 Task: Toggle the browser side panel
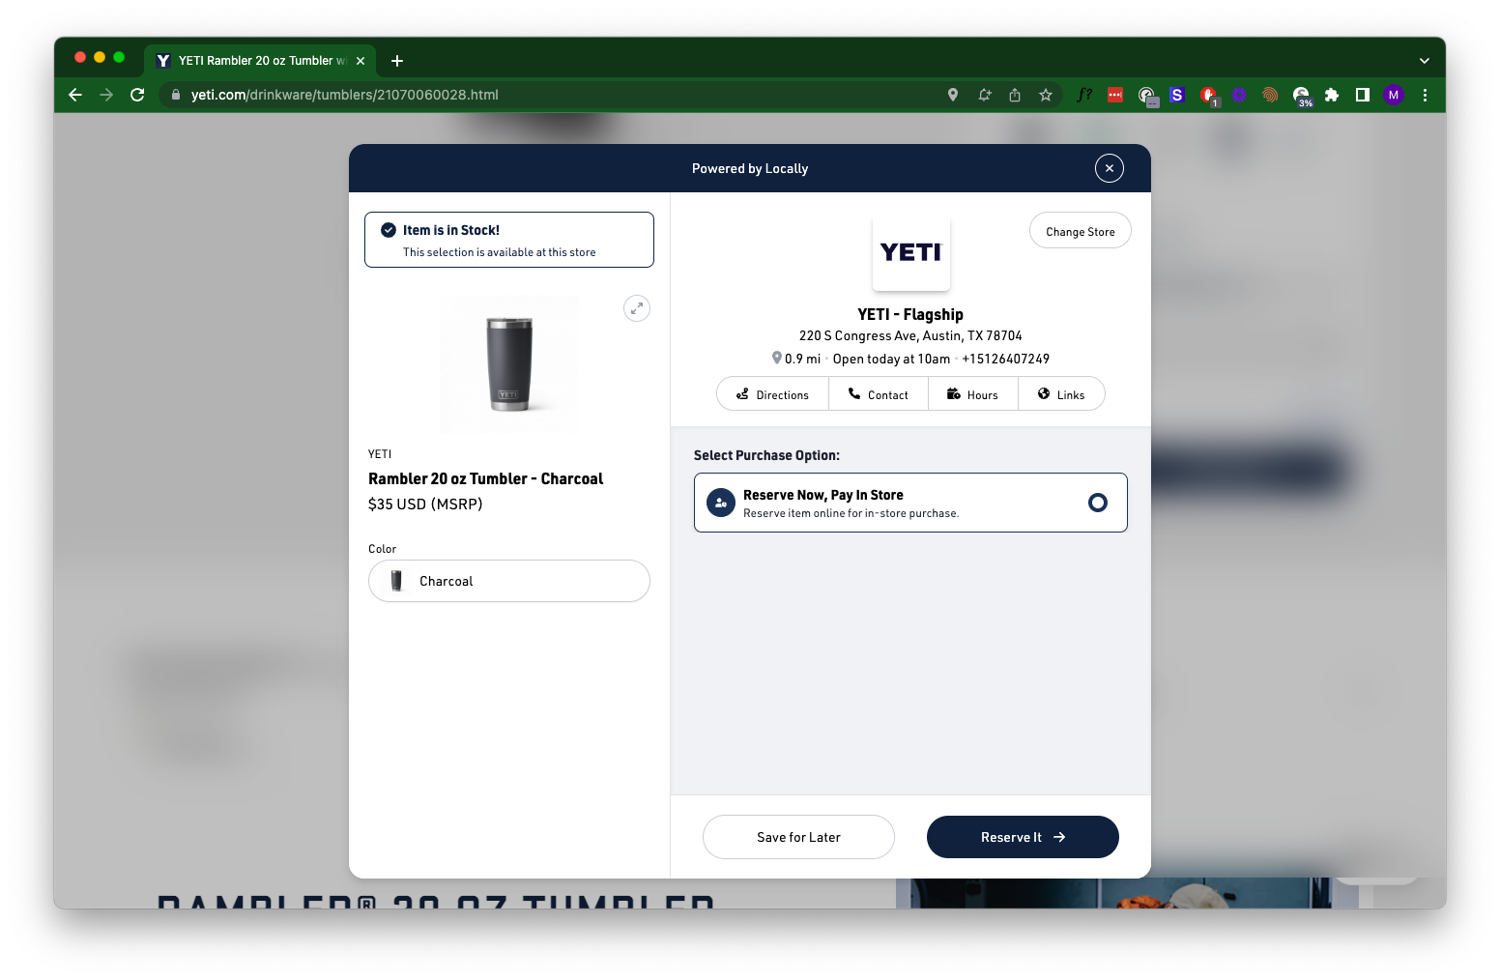click(x=1363, y=95)
